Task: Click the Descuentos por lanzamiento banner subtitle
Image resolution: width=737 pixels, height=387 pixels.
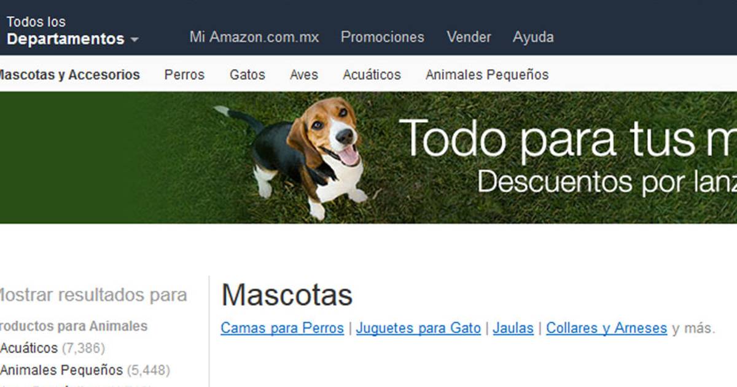Action: point(607,182)
